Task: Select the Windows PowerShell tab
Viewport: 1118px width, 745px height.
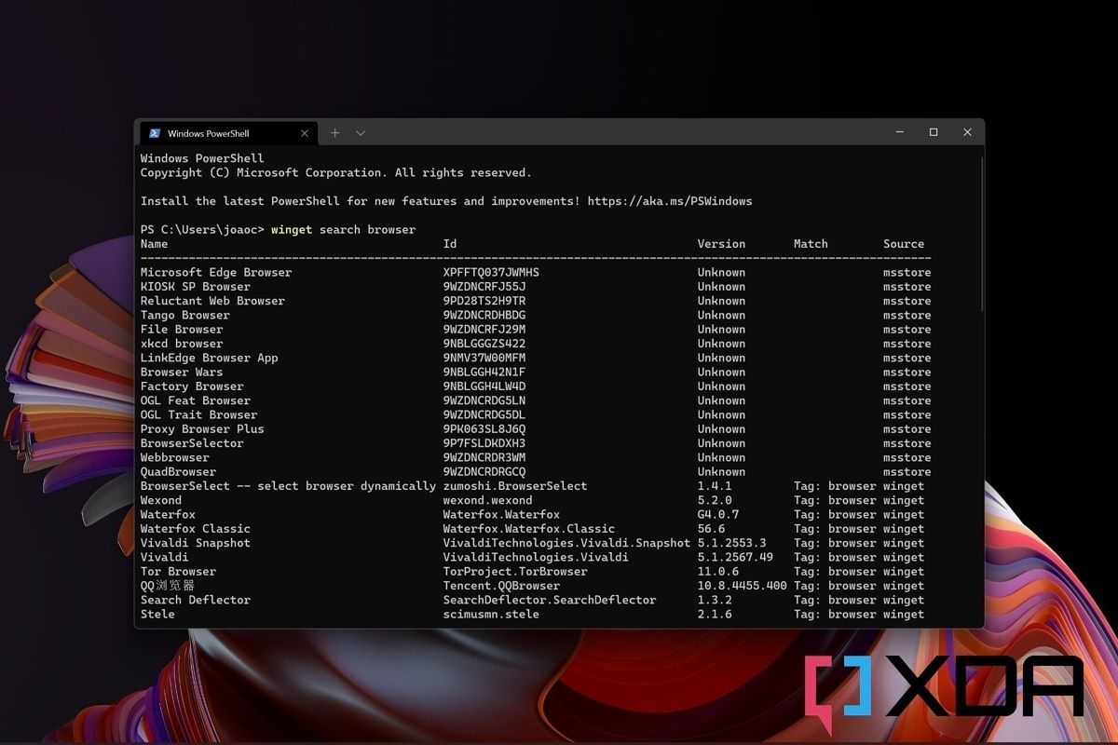Action: point(226,133)
